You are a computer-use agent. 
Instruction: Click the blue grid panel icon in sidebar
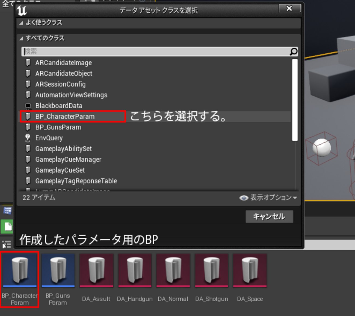(8, 210)
